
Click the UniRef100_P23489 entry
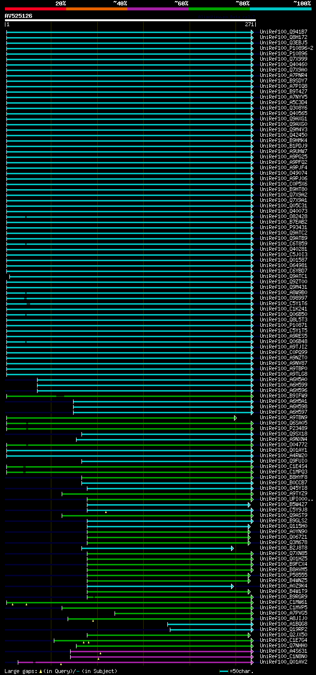(283, 428)
